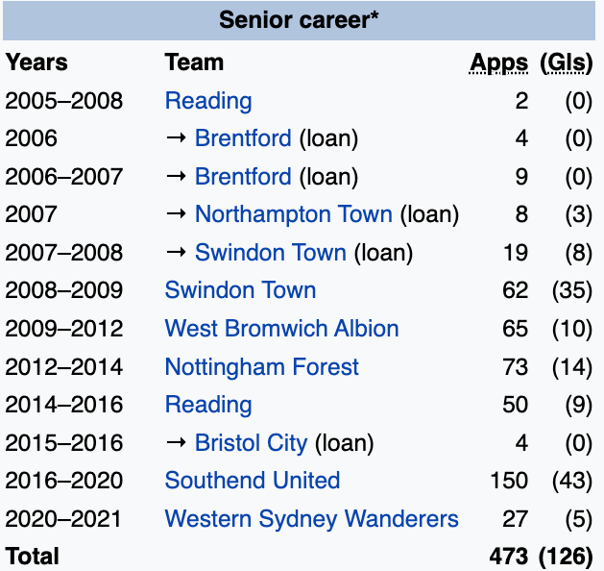Select the Team column header
This screenshot has height=571, width=604.
tap(194, 63)
